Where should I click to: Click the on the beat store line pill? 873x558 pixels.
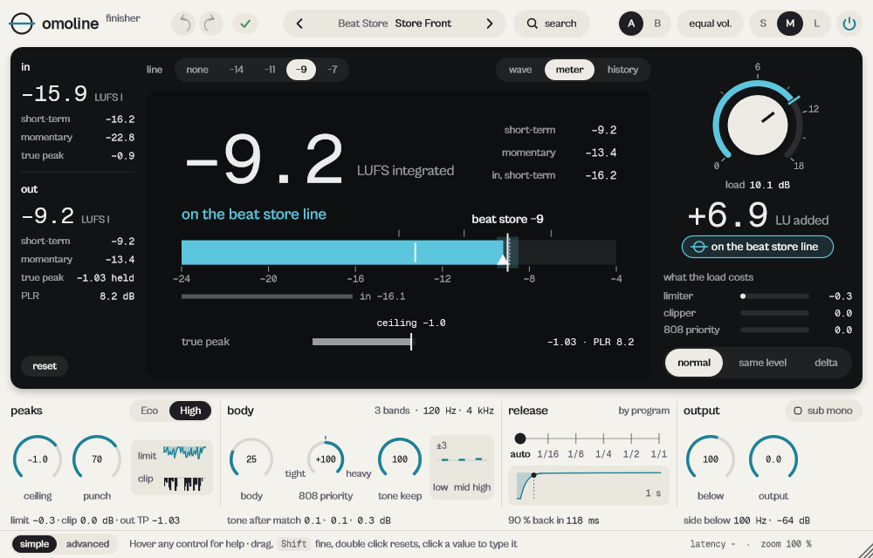tap(757, 247)
